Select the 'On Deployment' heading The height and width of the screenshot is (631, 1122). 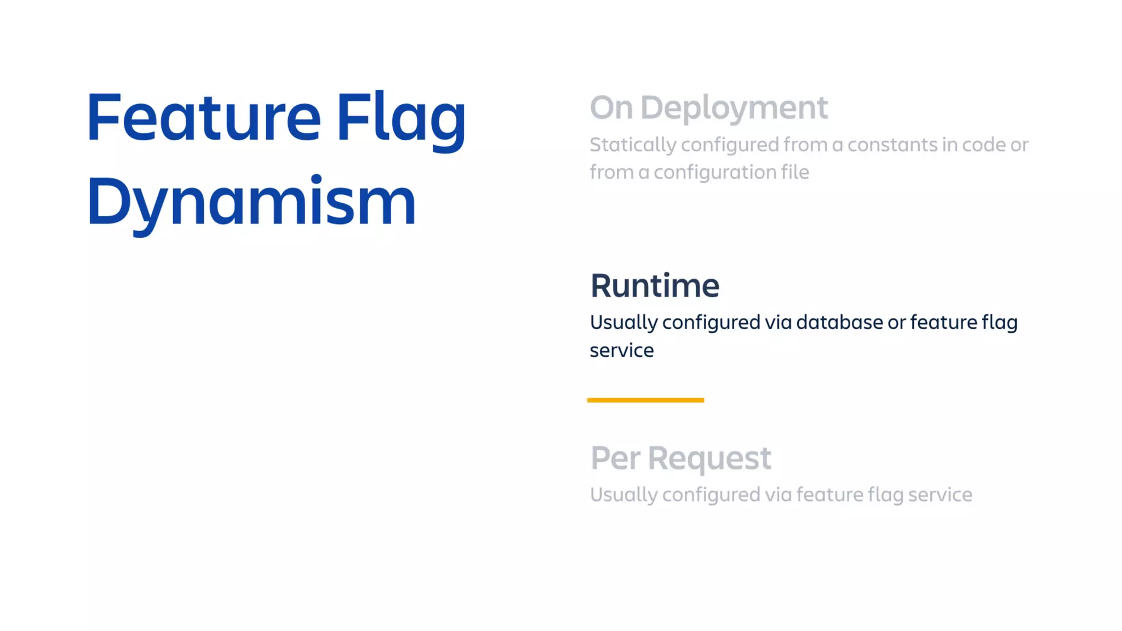(709, 108)
